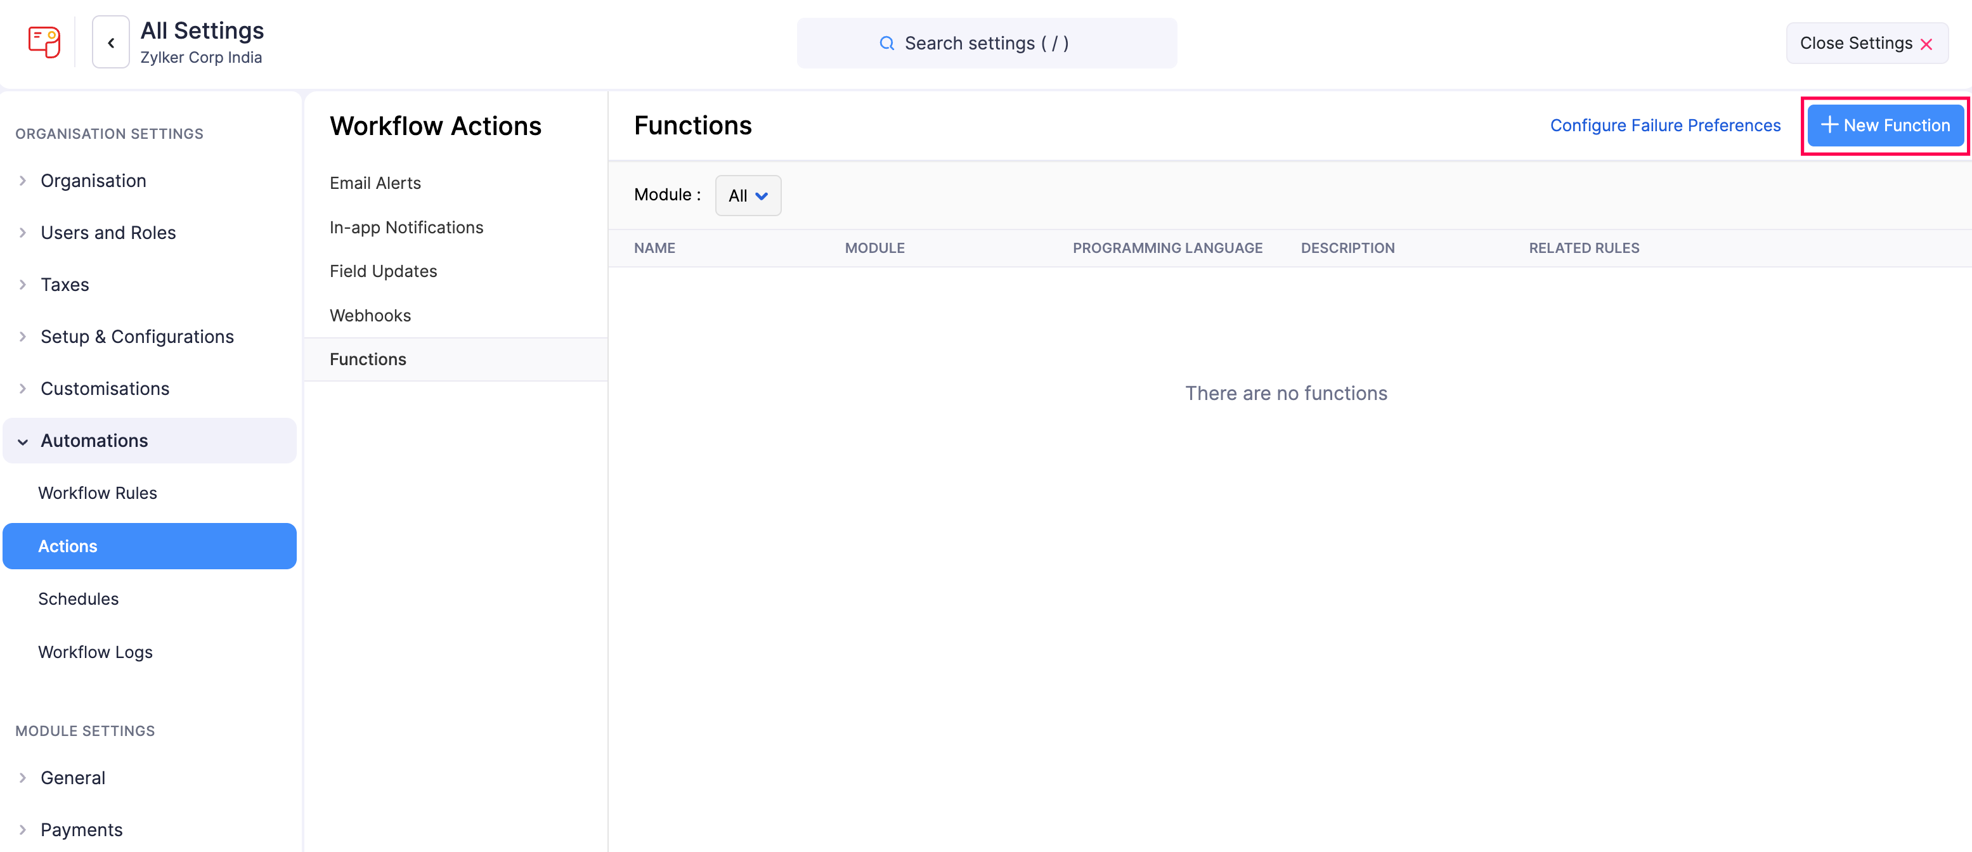Go back using the left arrow button
1972x852 pixels.
click(111, 43)
